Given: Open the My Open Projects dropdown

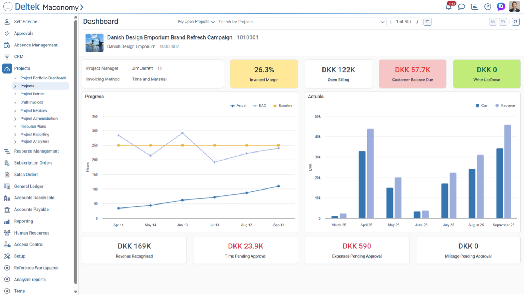Looking at the screenshot, I should 196,22.
